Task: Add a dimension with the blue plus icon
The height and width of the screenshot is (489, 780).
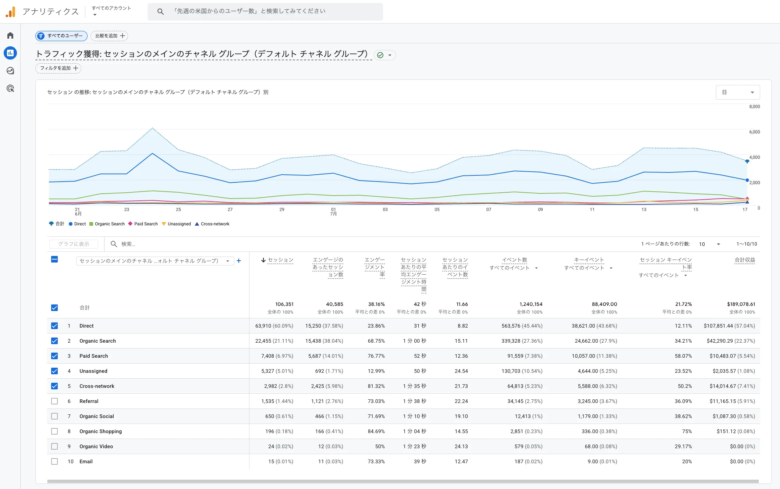Action: (239, 261)
